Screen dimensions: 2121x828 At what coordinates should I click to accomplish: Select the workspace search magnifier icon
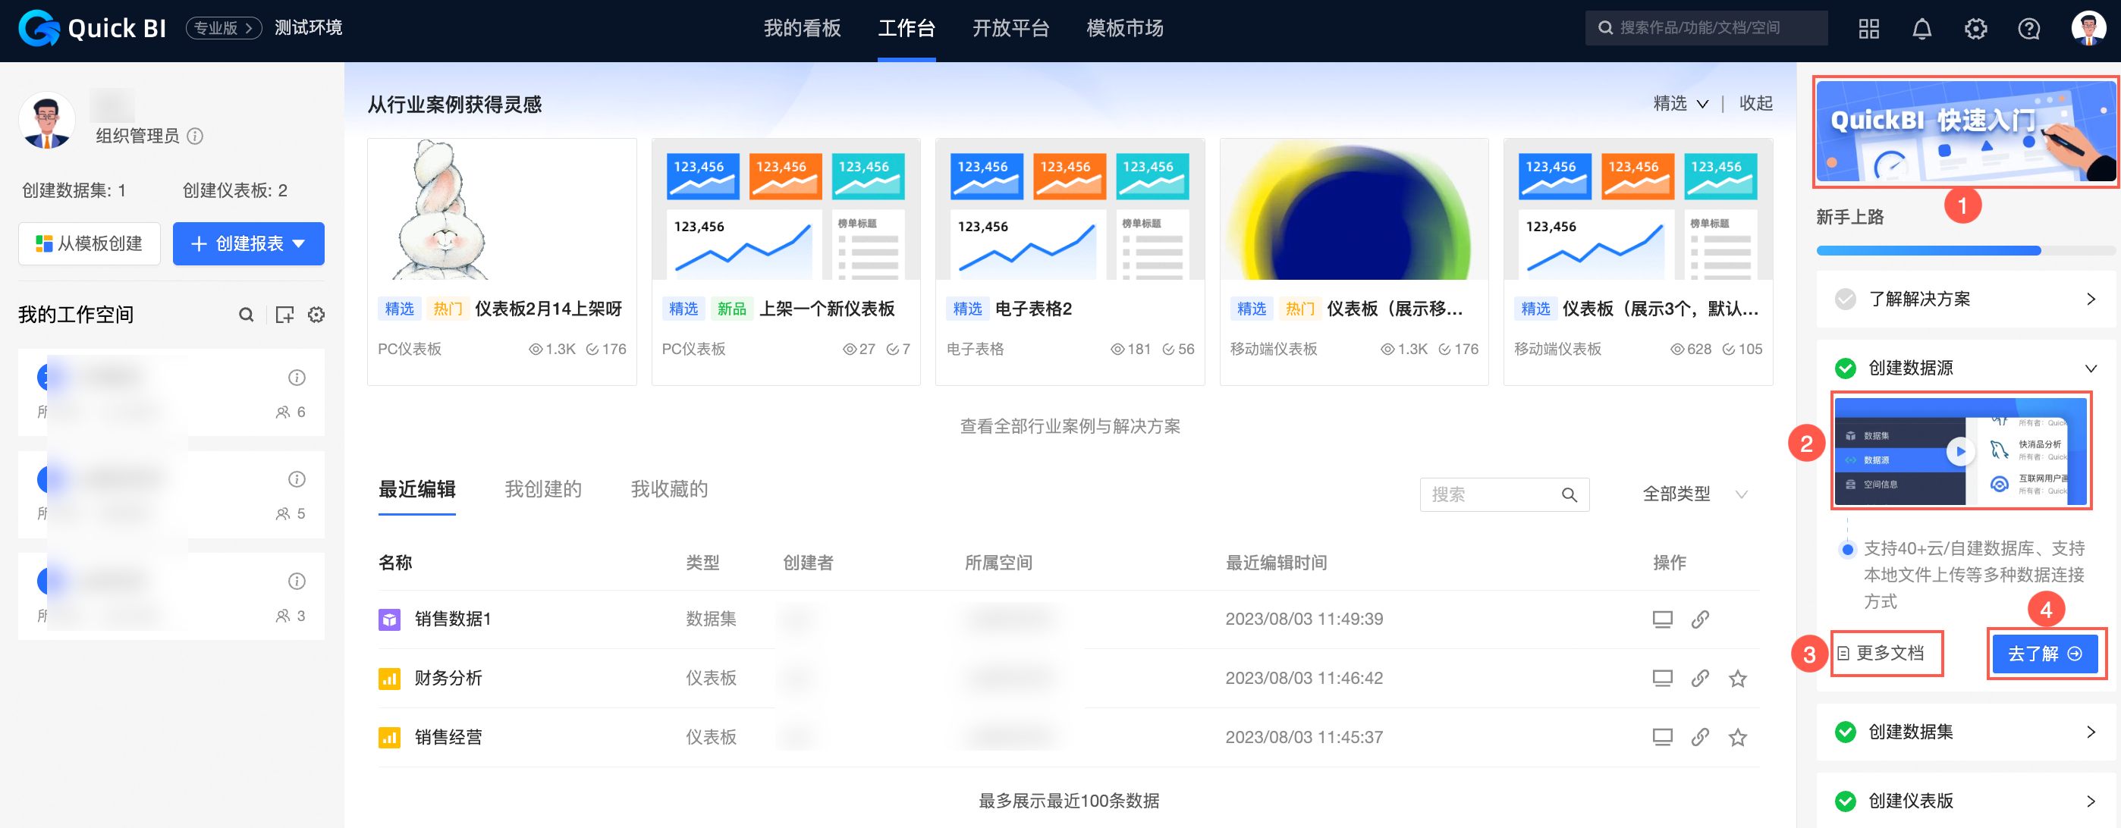[247, 315]
